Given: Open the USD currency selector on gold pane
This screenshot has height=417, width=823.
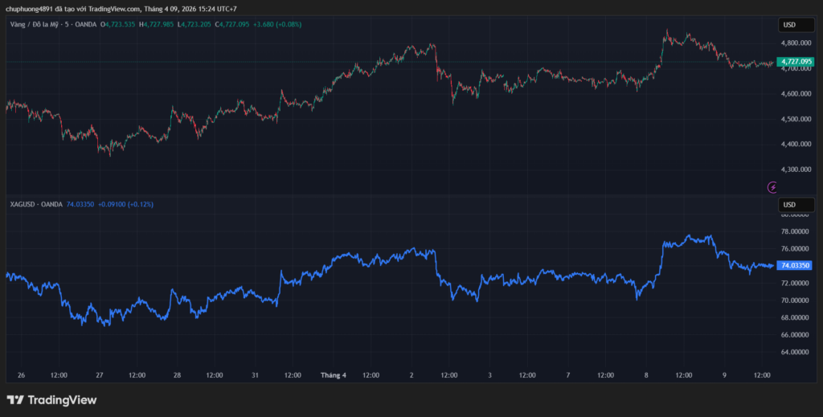Looking at the screenshot, I should (788, 25).
